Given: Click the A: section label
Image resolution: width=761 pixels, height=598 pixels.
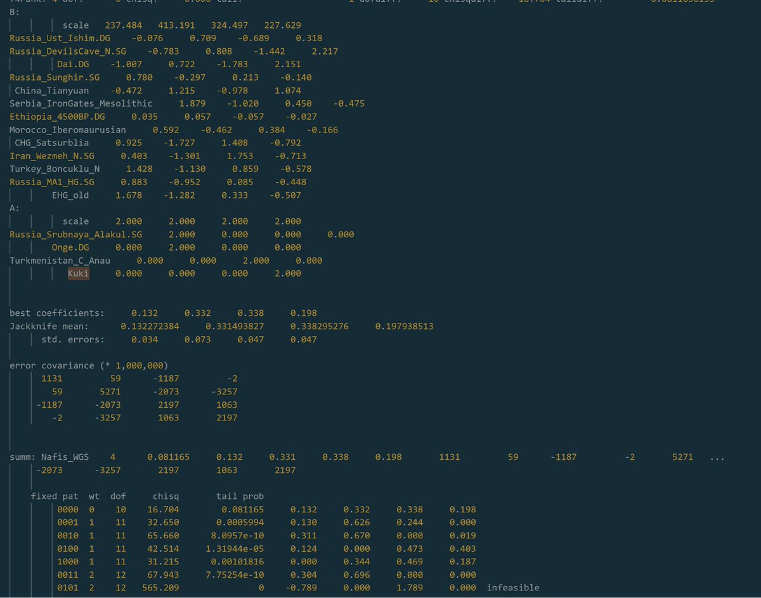Looking at the screenshot, I should (x=15, y=208).
